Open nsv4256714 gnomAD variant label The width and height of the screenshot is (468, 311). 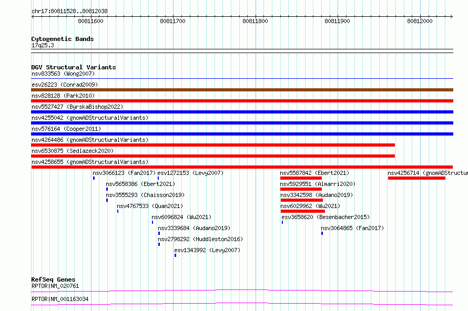coord(428,173)
